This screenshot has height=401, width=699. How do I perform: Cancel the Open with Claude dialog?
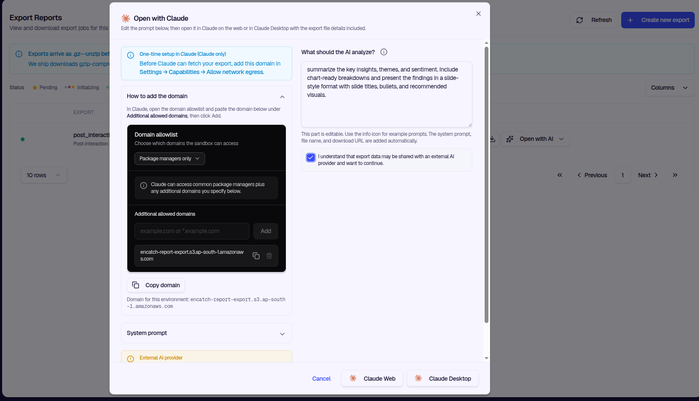pos(321,379)
